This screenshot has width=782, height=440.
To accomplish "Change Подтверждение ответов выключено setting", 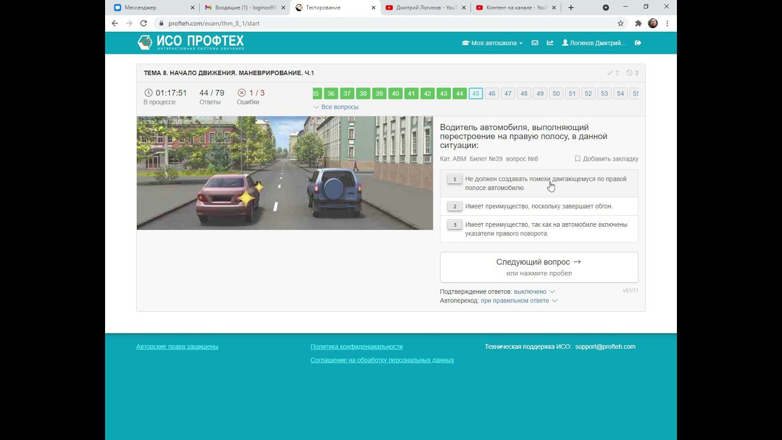I will pos(534,291).
